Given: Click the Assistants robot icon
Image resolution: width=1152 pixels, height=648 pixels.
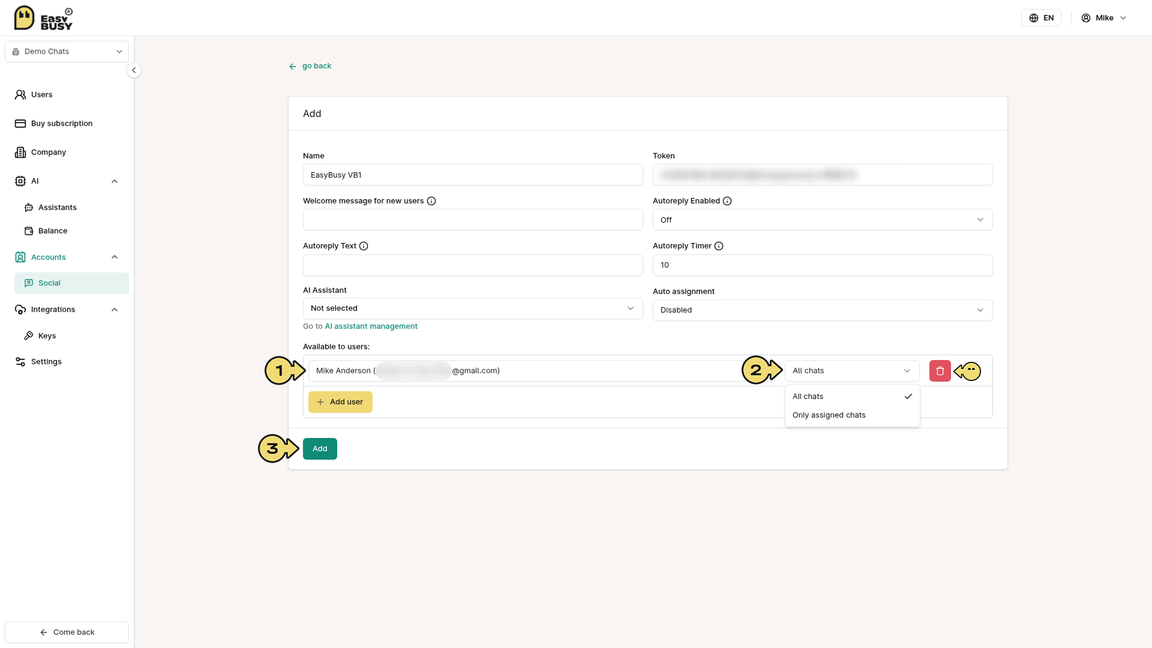Looking at the screenshot, I should click(x=29, y=208).
